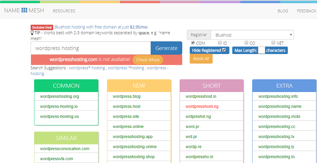317x163 pixels.
Task: Click the Generate button
Action: point(166,48)
